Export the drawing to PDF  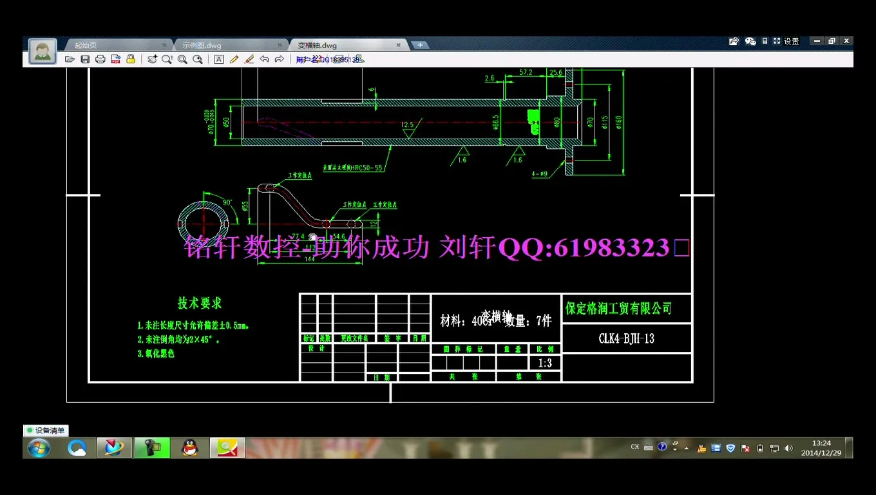point(115,59)
